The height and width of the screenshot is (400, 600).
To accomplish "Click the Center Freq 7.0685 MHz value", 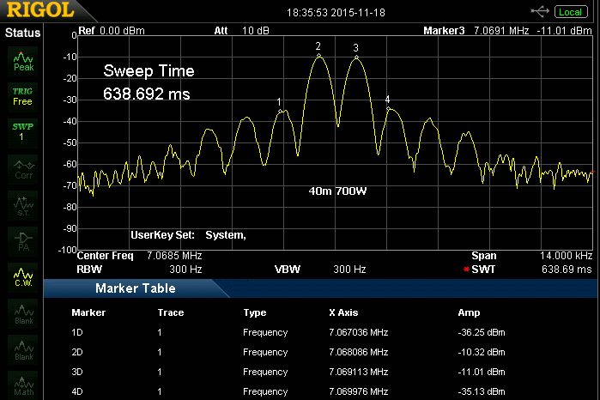I will 174,256.
